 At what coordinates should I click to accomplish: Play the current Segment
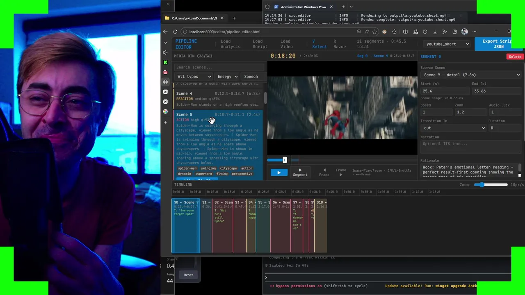pos(300,172)
